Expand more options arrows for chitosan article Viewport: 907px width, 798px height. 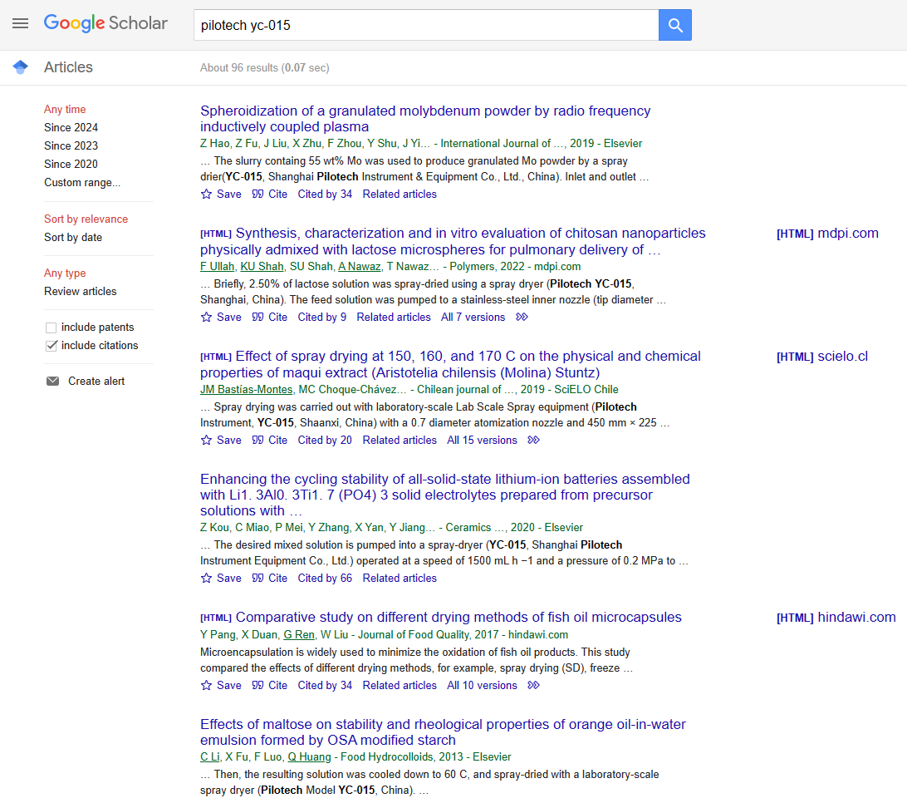522,318
